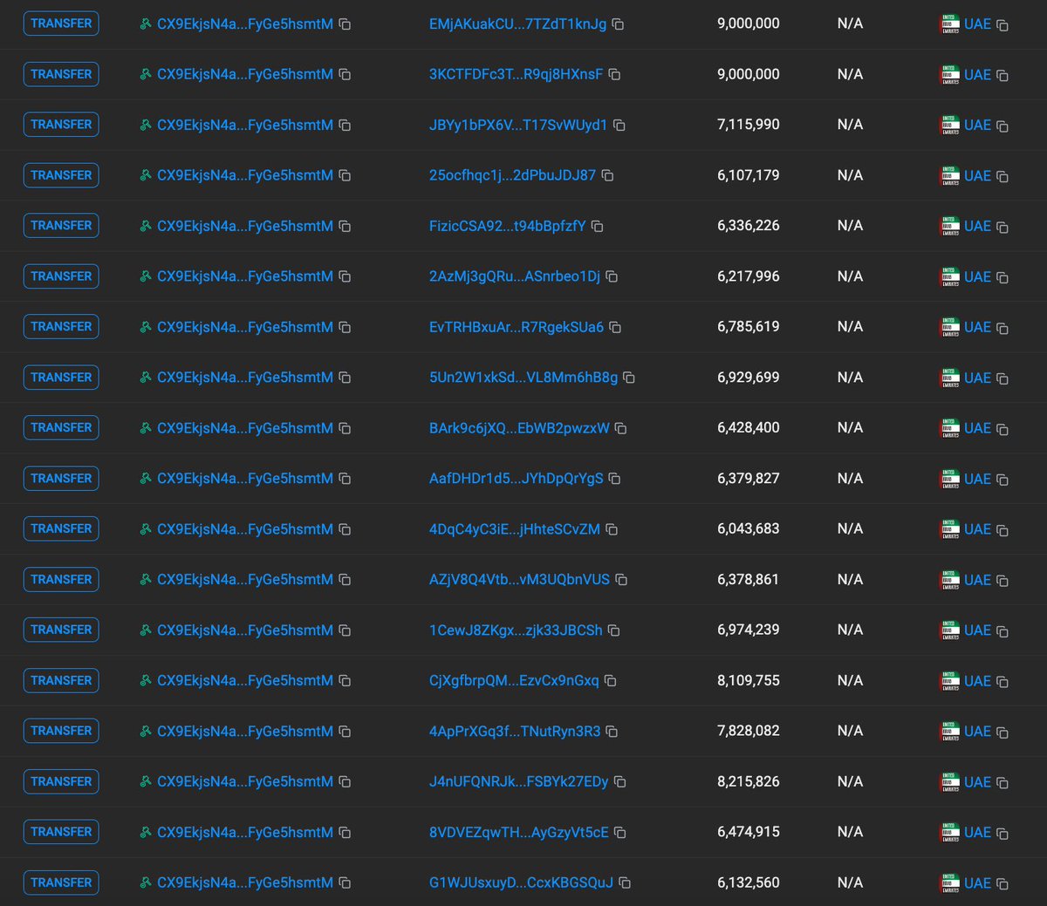Image resolution: width=1047 pixels, height=906 pixels.
Task: Open UAE link in the 3KCTFDFc3T...R9qj8HXnsF row
Action: click(977, 75)
